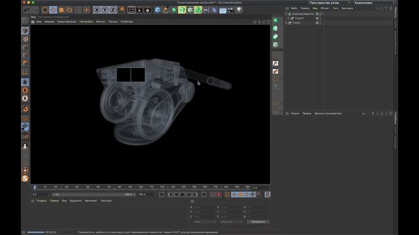Collapse Атомная решетка tree node
Screen dimensions: 419x235
tap(287, 14)
